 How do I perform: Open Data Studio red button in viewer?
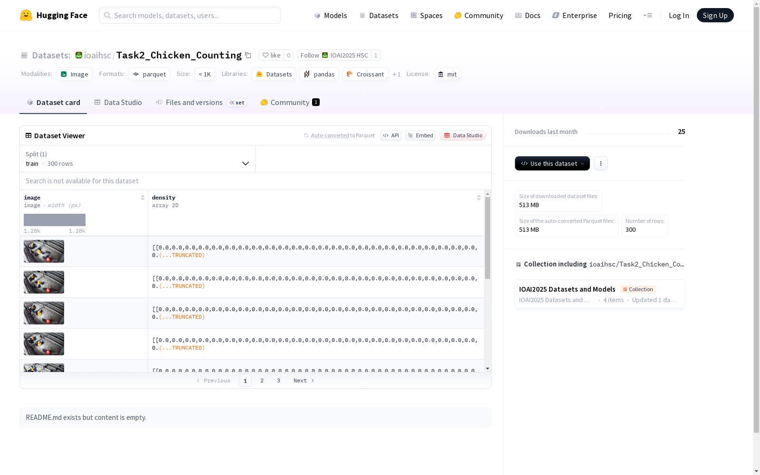(x=463, y=135)
